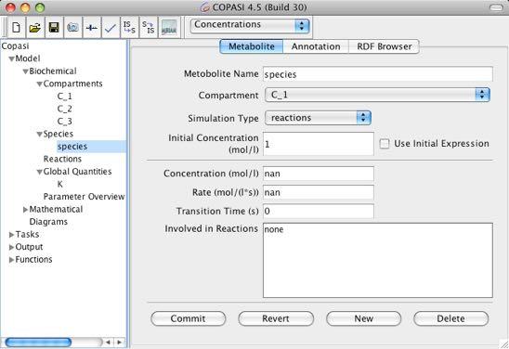Click the capture image camera icon

pyautogui.click(x=72, y=28)
